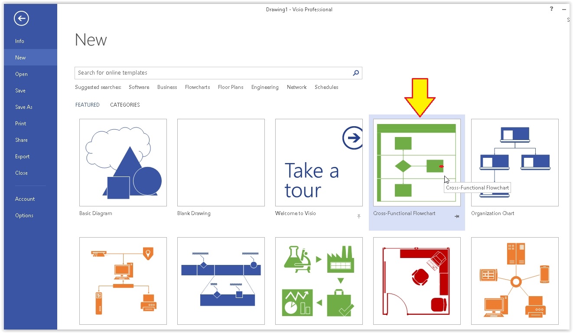Open the Basic Diagram template

123,163
